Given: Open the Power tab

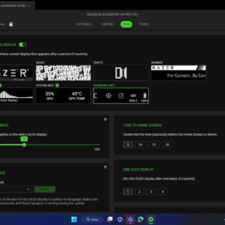Looking at the screenshot, I should (x=144, y=24).
